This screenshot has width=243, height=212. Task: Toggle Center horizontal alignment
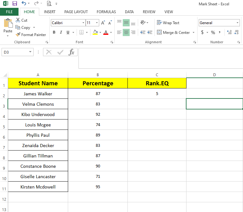126,32
